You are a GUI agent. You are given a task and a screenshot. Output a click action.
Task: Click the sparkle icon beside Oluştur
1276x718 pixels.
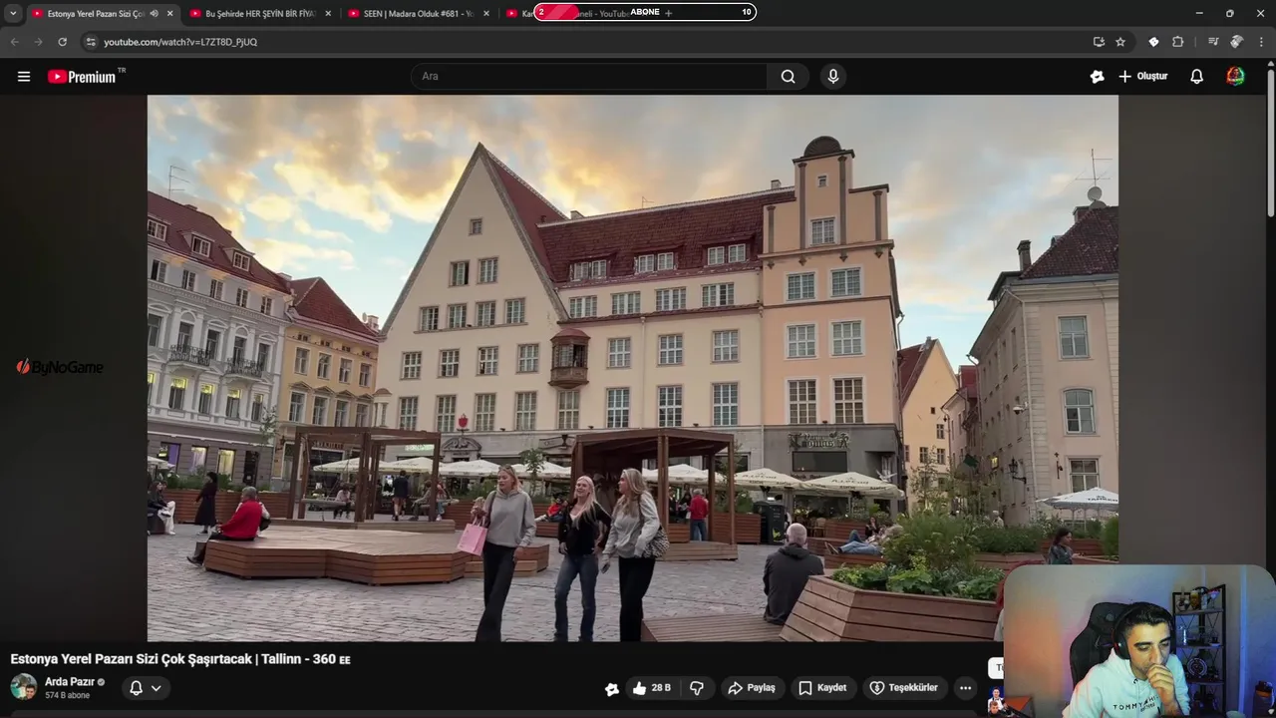pyautogui.click(x=1098, y=77)
